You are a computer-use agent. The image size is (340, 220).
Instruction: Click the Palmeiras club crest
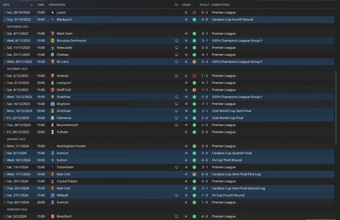[x=52, y=118]
